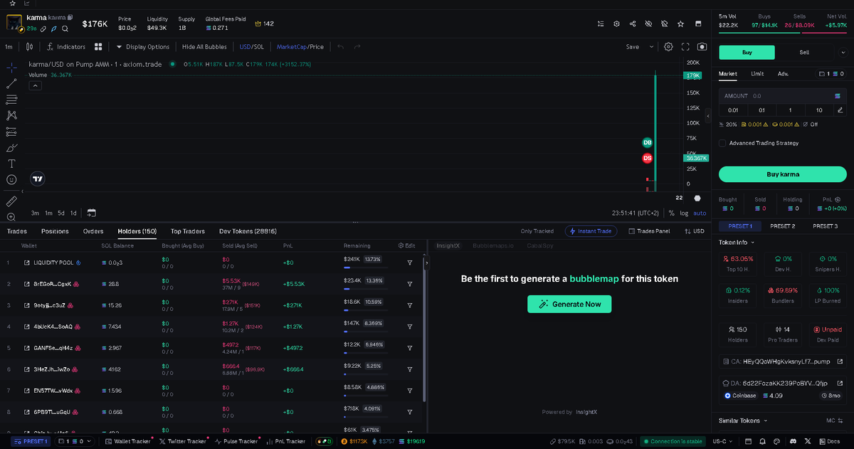Collapse the chart's right side panel arrow

point(707,115)
